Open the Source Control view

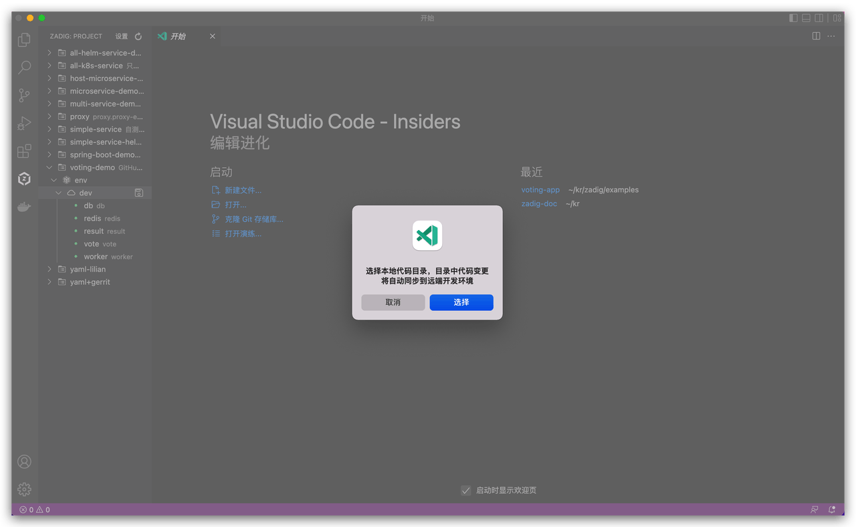tap(24, 95)
